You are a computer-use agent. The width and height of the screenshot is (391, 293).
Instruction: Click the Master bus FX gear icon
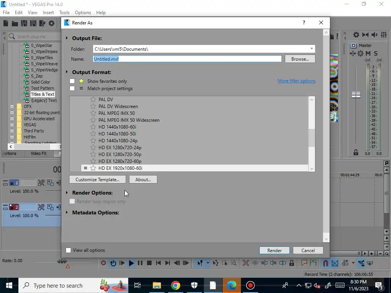(360, 53)
